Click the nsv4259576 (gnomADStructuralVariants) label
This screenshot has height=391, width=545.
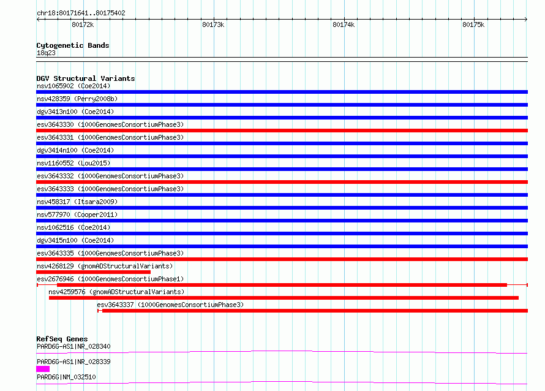click(x=116, y=292)
